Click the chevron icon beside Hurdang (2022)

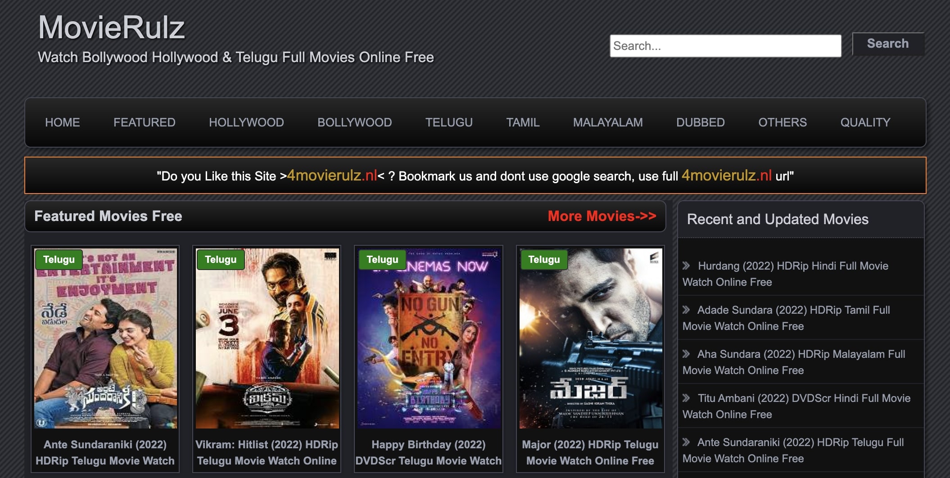[686, 266]
